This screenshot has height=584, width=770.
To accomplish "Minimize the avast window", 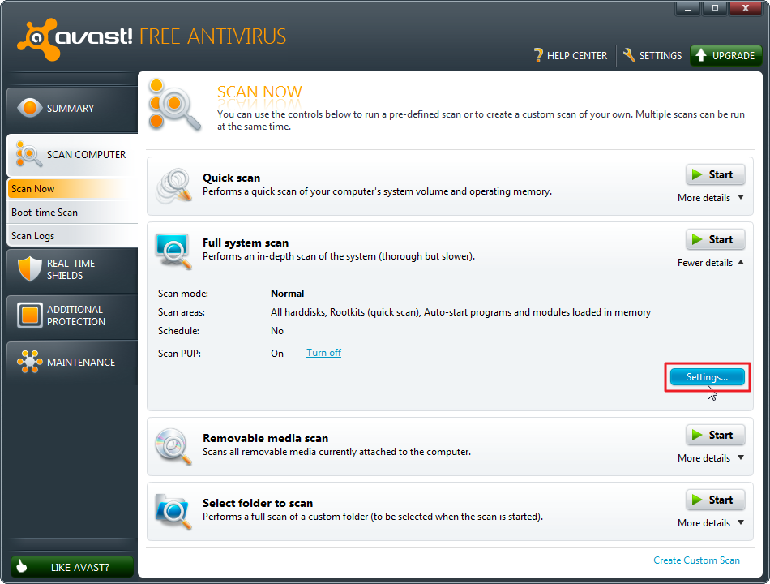I will (688, 9).
